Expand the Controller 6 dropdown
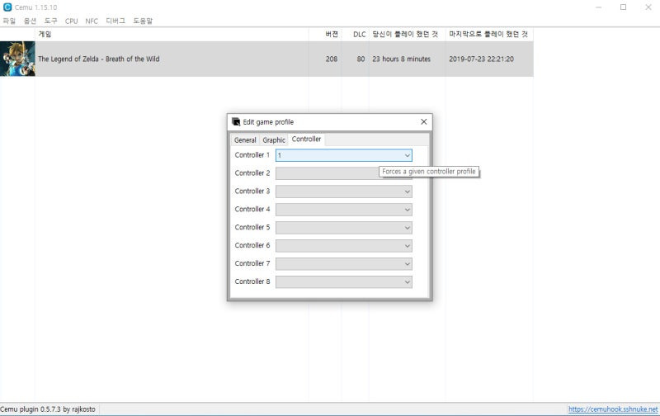 point(343,245)
